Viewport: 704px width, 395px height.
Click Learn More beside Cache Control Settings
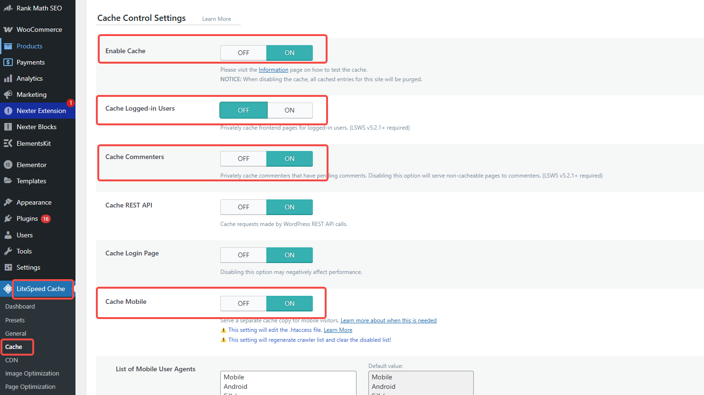click(x=216, y=19)
